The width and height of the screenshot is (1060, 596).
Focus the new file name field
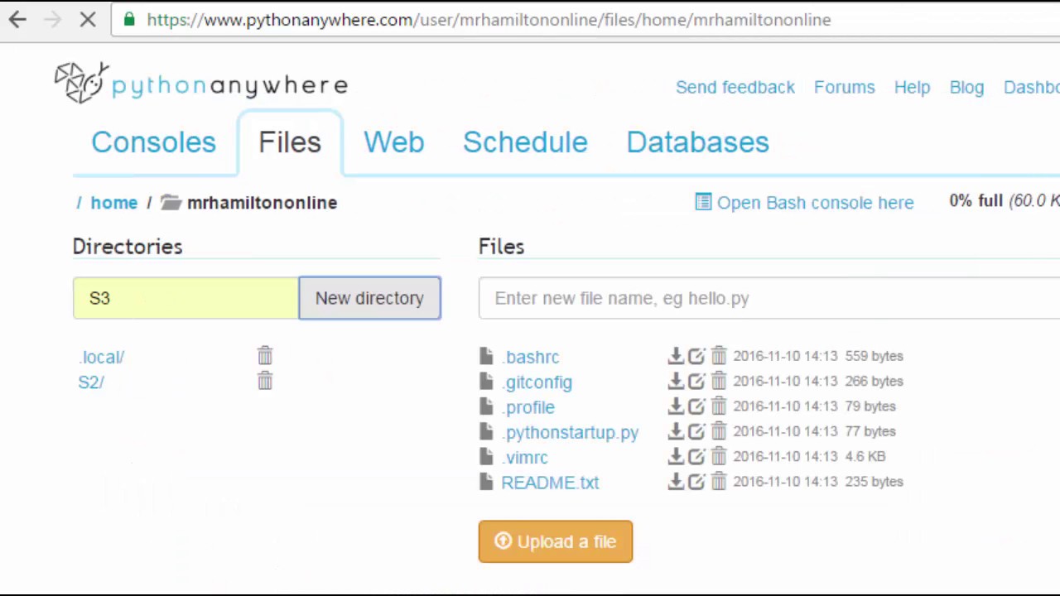point(768,298)
